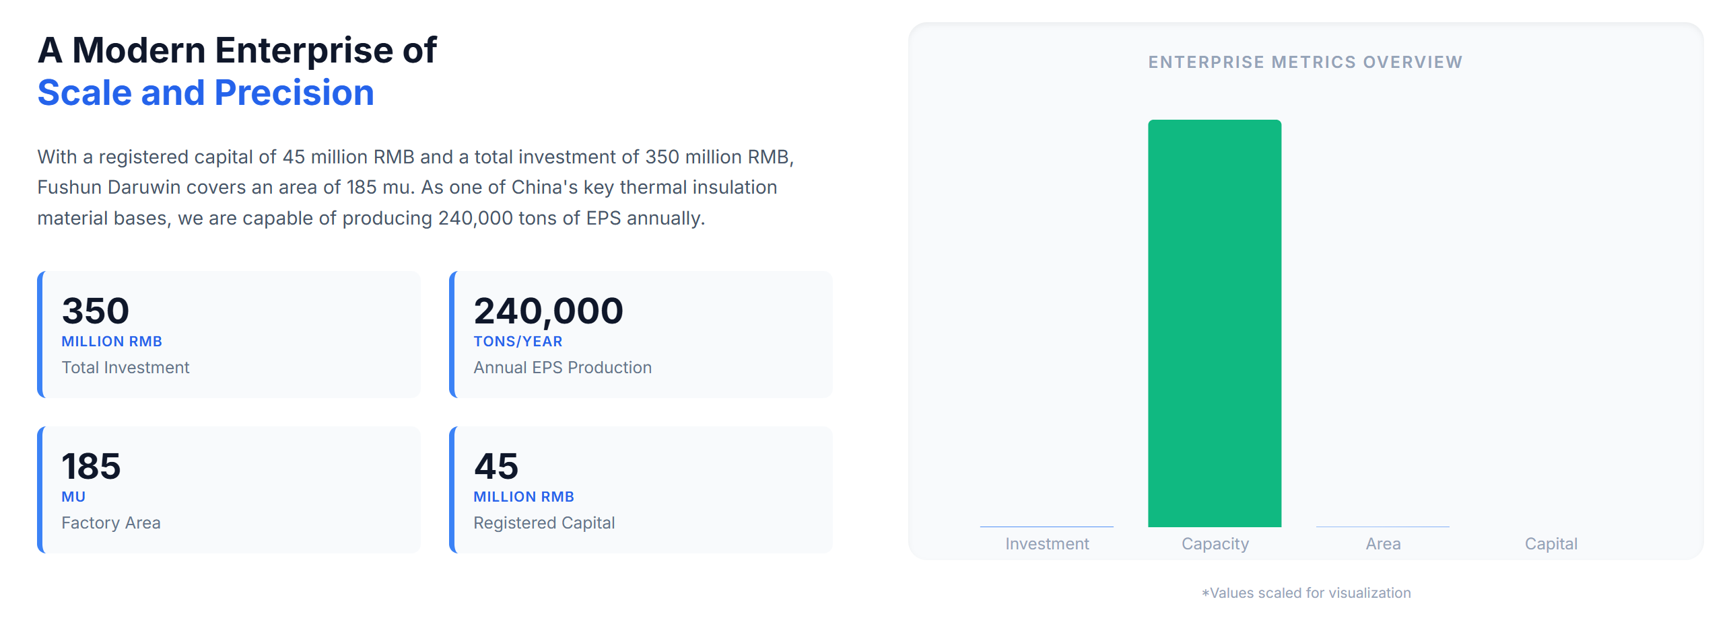Select the 240,000 stat card
Image resolution: width=1733 pixels, height=620 pixels.
pyautogui.click(x=641, y=334)
